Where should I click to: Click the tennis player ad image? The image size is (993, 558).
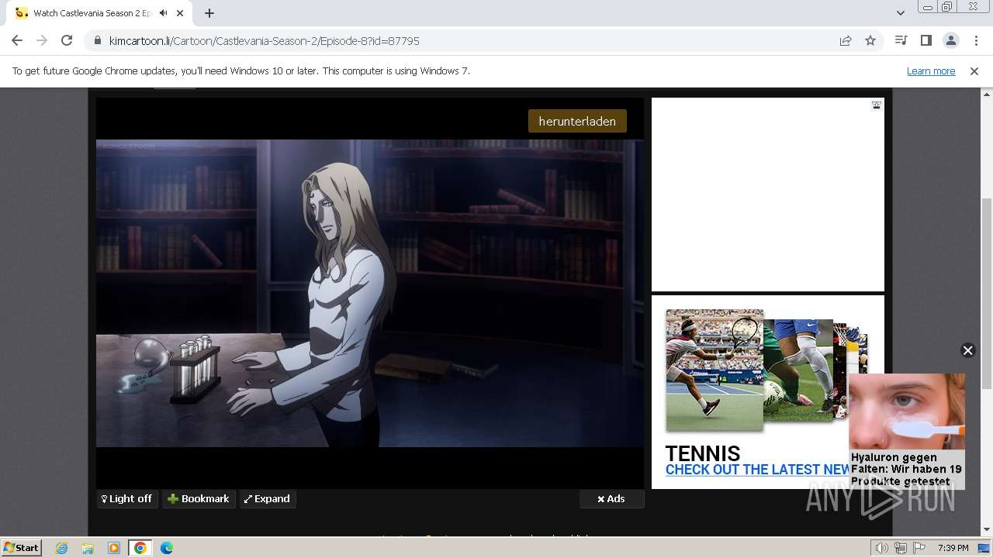pyautogui.click(x=714, y=370)
